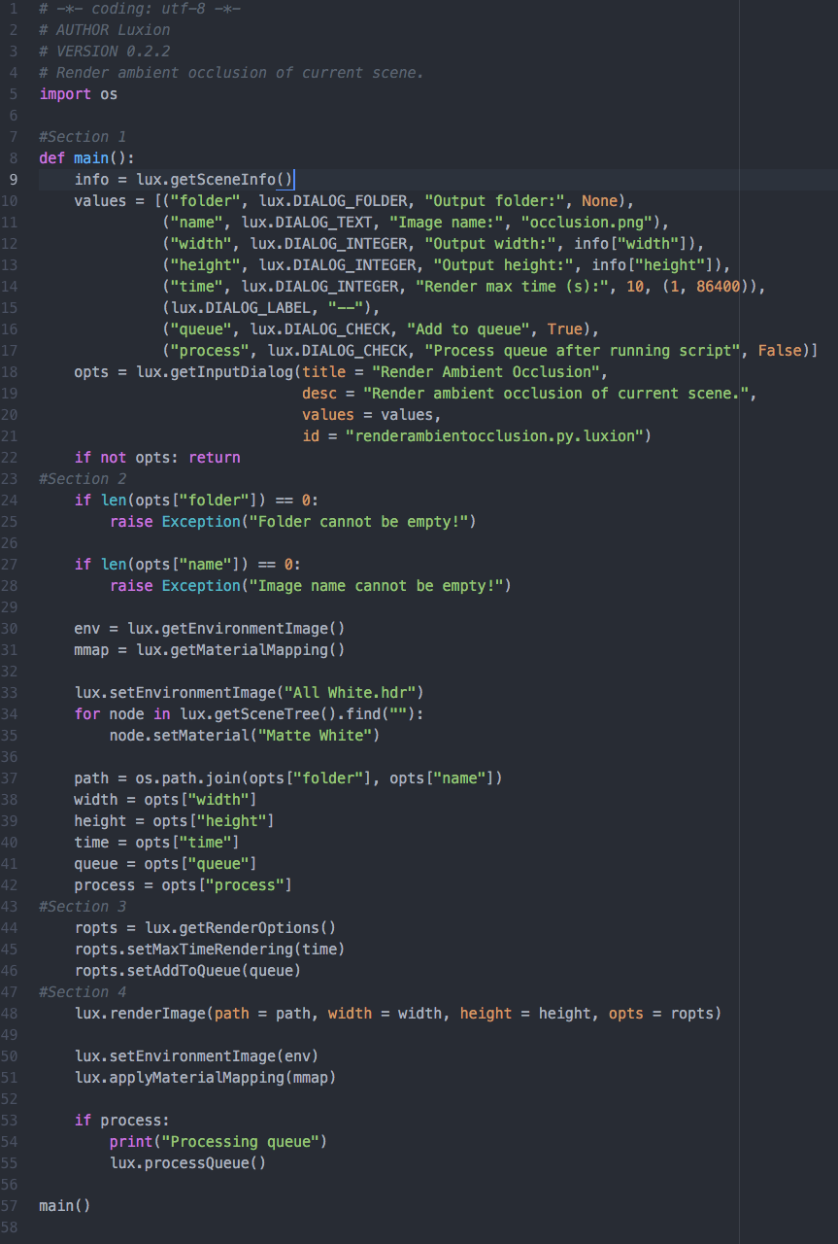Click "renderambientocclusion.py.luxion" id string
Viewport: 838px width, 1244px height.
[x=494, y=435]
